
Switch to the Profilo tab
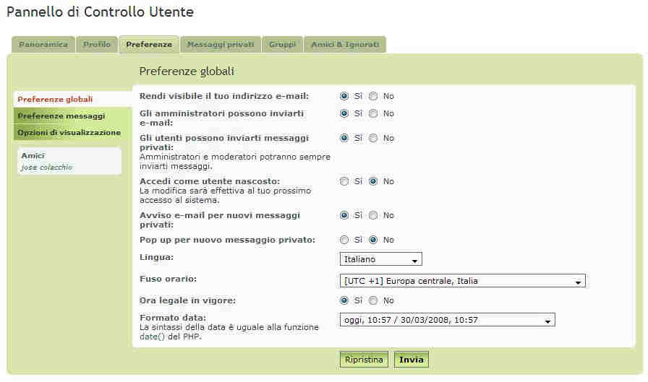point(97,45)
